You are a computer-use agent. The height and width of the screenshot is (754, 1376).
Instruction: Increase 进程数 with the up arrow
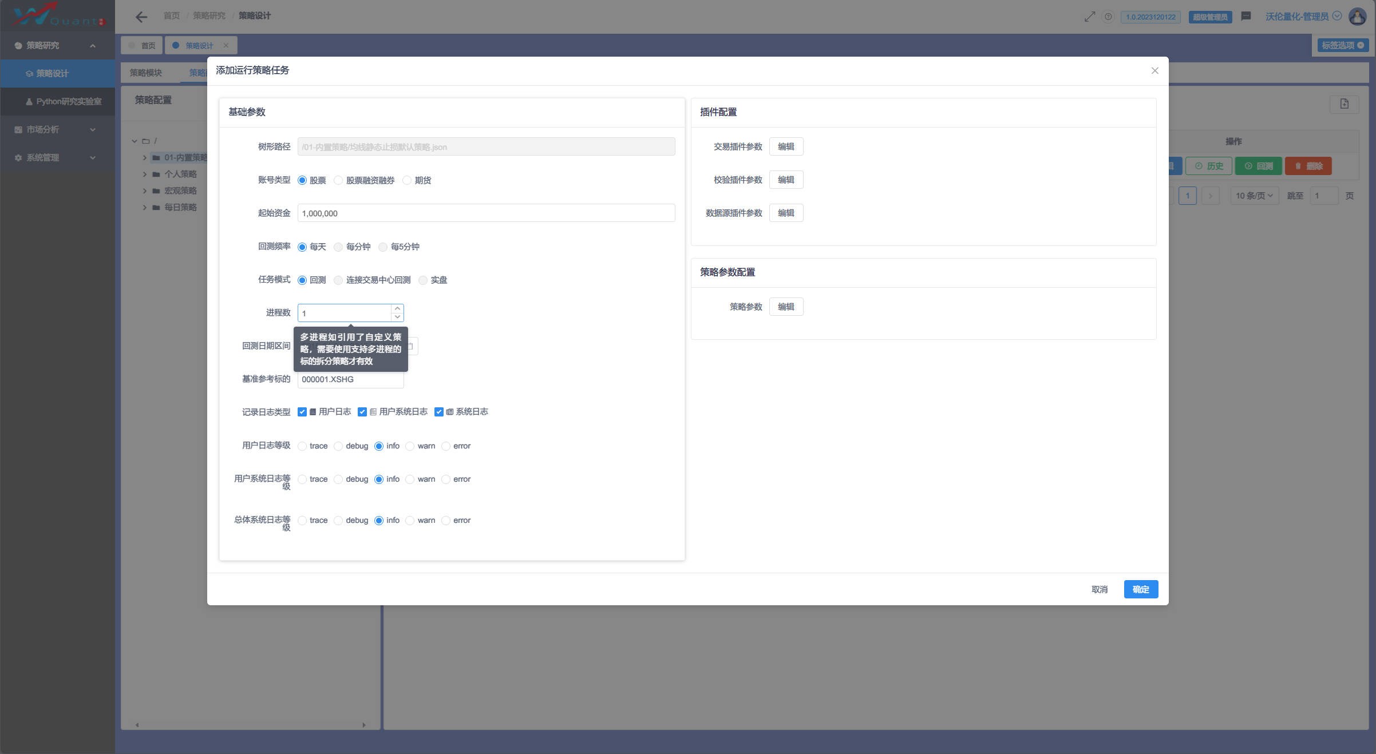(x=397, y=308)
